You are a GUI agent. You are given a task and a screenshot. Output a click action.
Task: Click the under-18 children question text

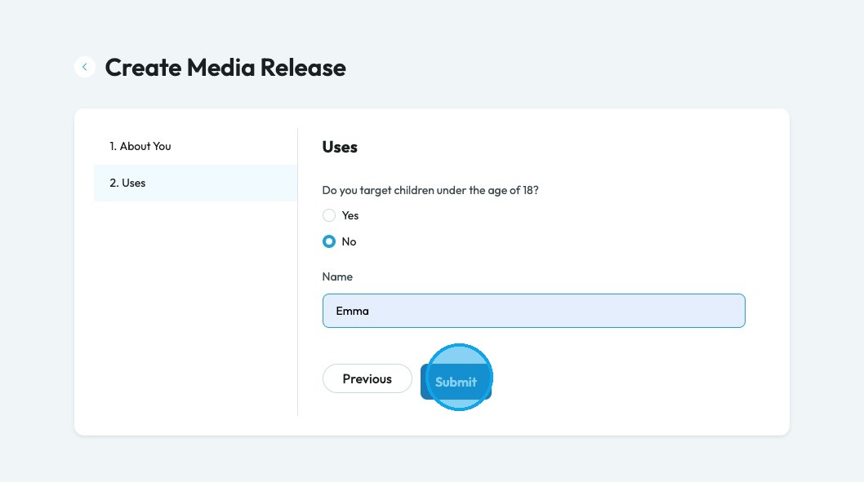[430, 190]
